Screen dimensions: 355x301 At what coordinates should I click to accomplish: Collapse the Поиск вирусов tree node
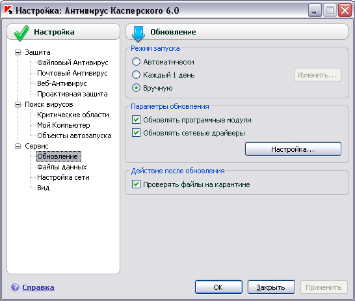(18, 104)
